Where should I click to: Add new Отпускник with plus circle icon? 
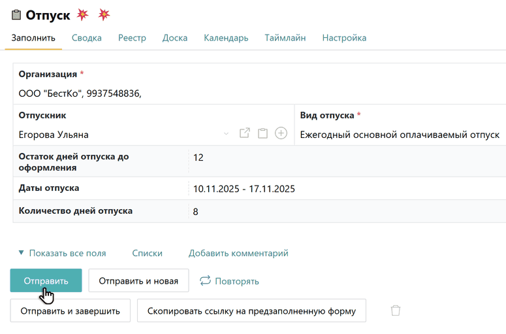point(281,133)
